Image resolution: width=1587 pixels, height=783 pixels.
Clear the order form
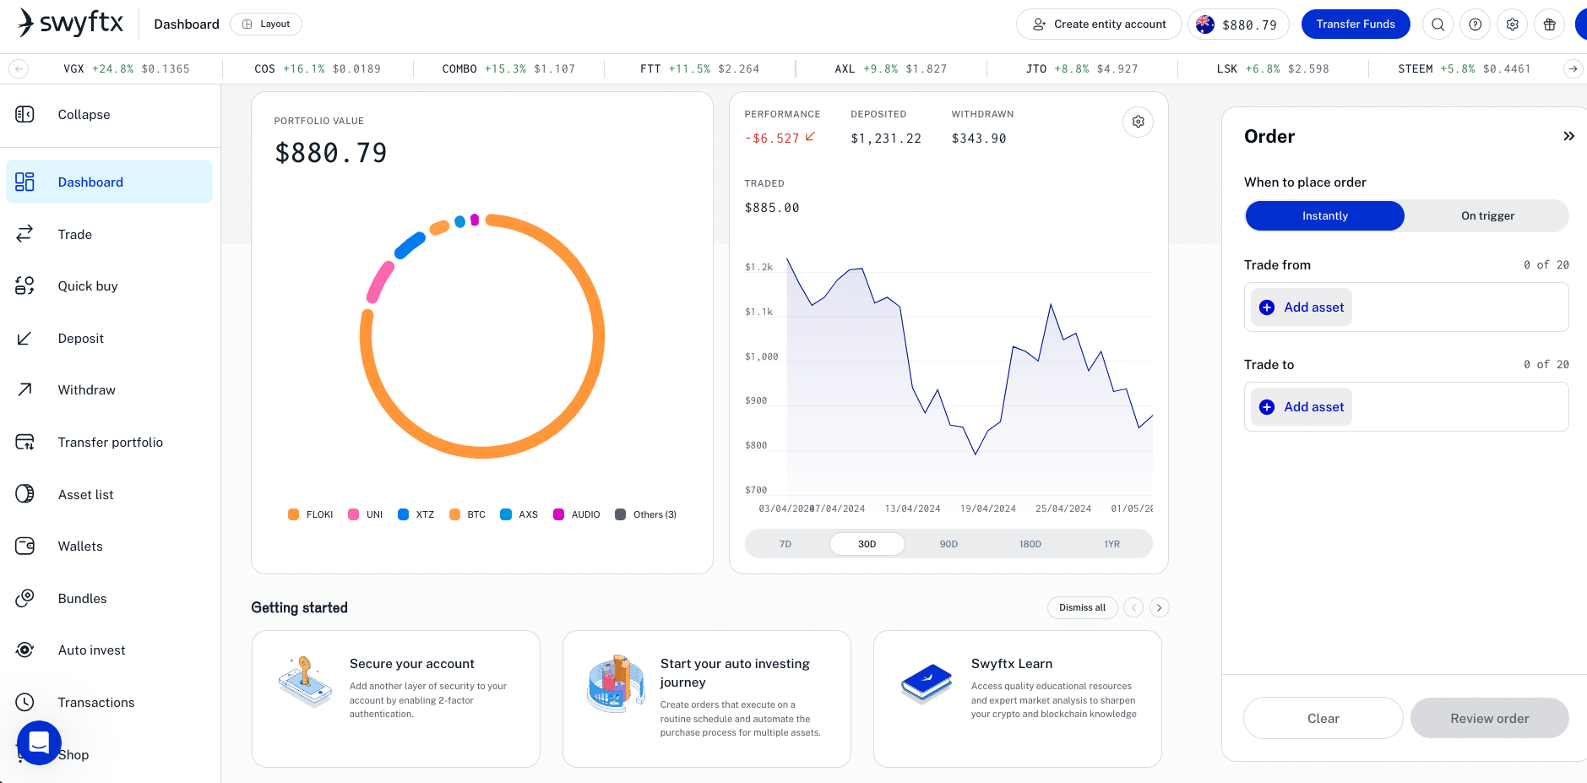1323,718
